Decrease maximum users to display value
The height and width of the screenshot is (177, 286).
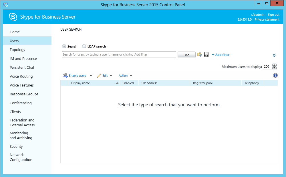[274, 68]
